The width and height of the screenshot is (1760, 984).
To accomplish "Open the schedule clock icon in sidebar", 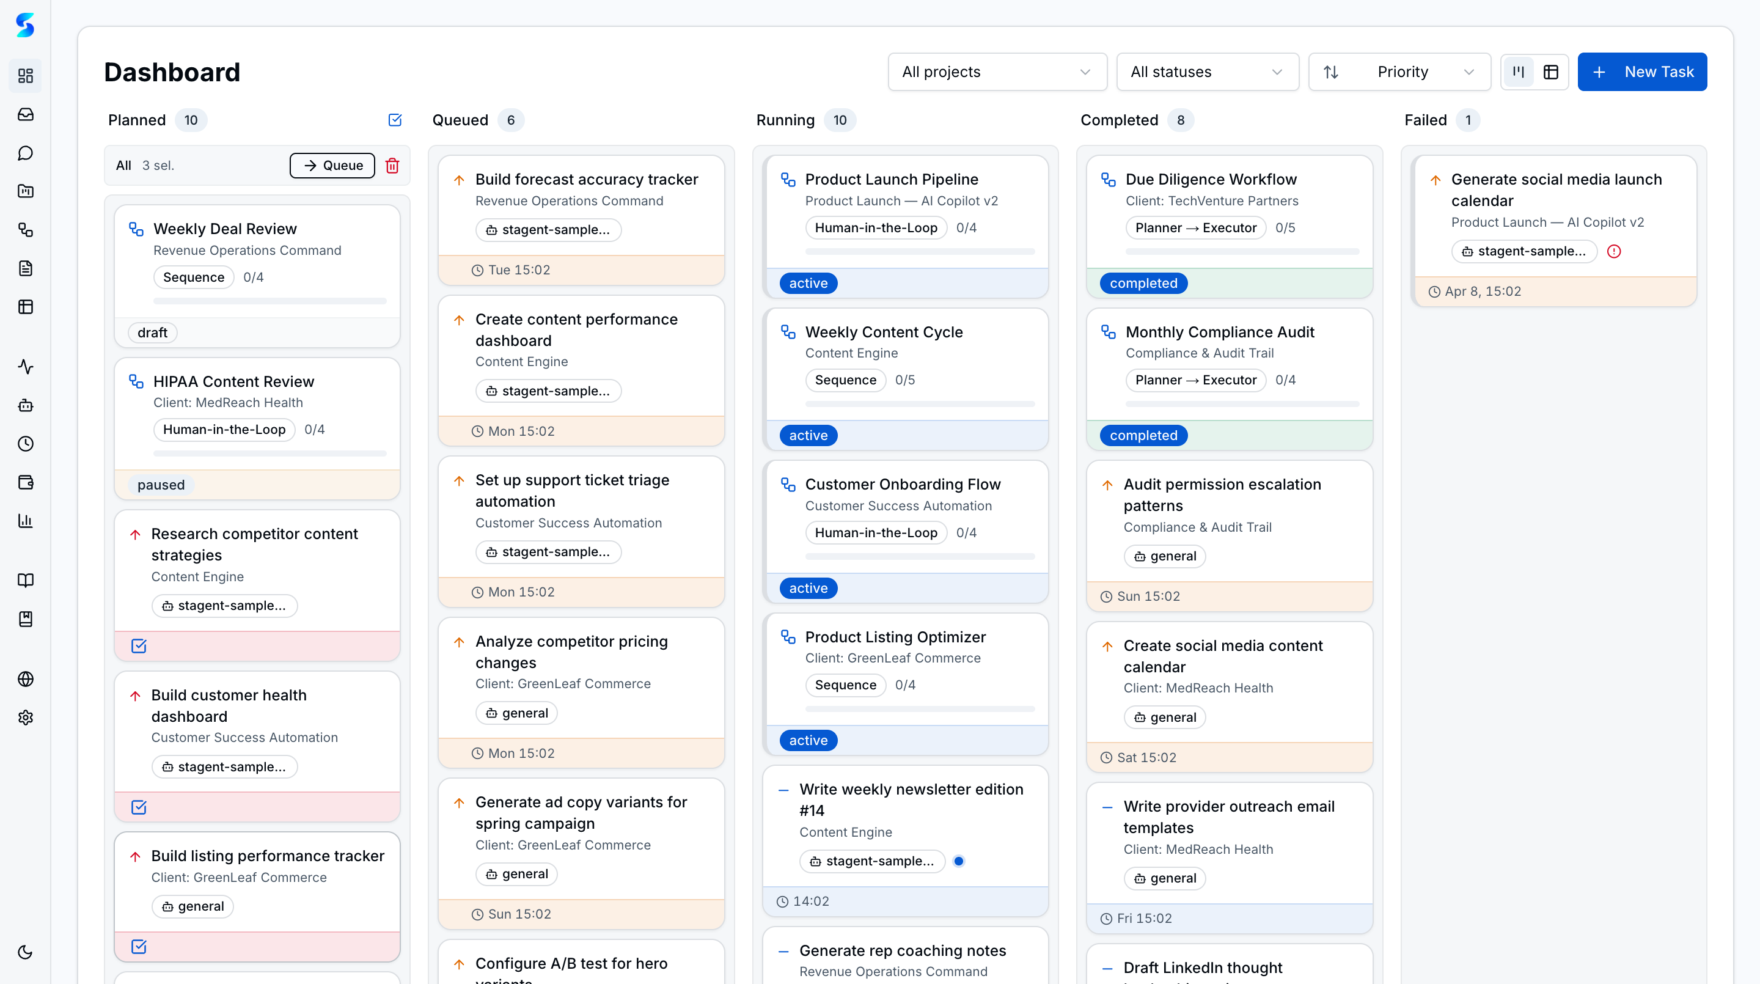I will pos(25,444).
